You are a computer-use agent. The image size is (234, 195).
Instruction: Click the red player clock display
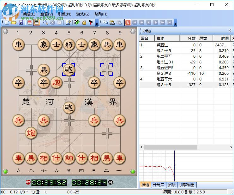[x=49, y=183]
